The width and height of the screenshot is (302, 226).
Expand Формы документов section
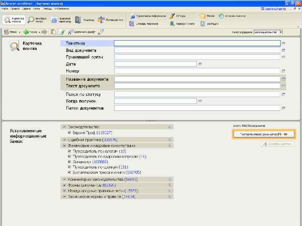coord(169,185)
